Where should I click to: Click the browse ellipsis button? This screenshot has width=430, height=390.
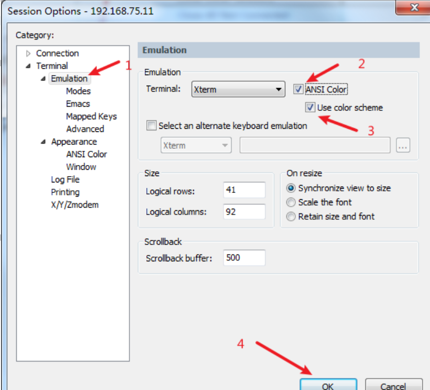403,146
